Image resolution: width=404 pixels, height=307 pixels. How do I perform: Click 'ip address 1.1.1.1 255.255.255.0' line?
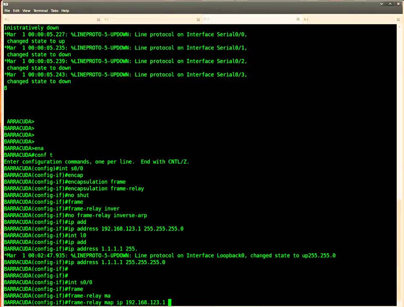tap(84, 262)
